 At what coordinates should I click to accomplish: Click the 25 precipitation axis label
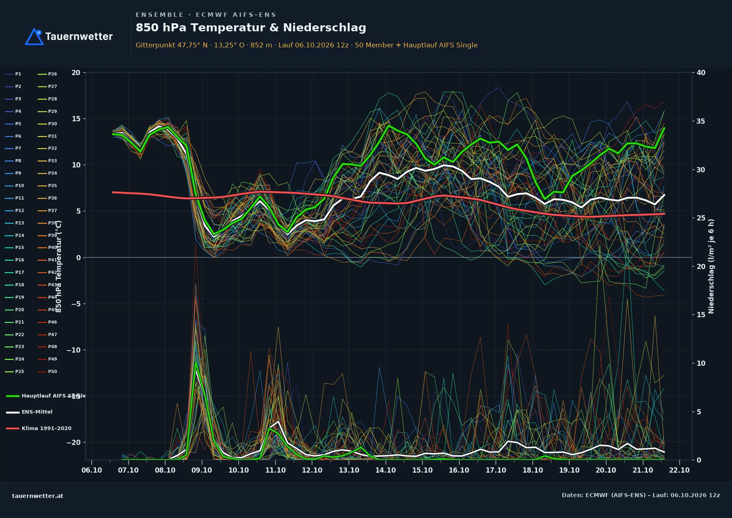[x=701, y=218]
